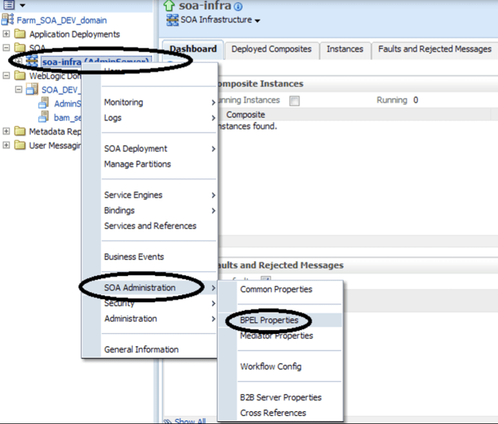This screenshot has width=498, height=424.
Task: Select BPEL Properties from the submenu
Action: tap(269, 320)
